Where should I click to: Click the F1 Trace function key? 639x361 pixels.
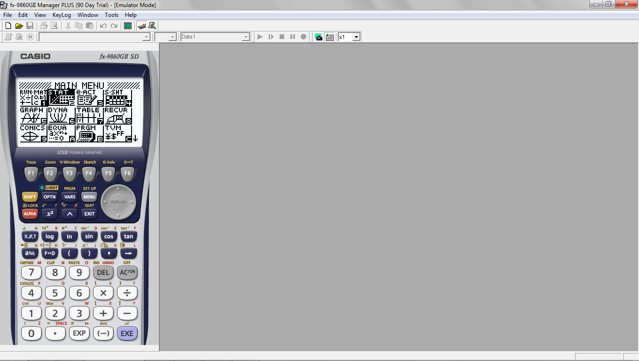click(x=31, y=173)
